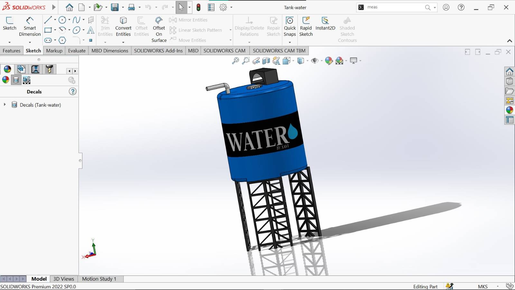Open Display Style dropdown arrow
This screenshot has width=515, height=290.
pyautogui.click(x=307, y=61)
